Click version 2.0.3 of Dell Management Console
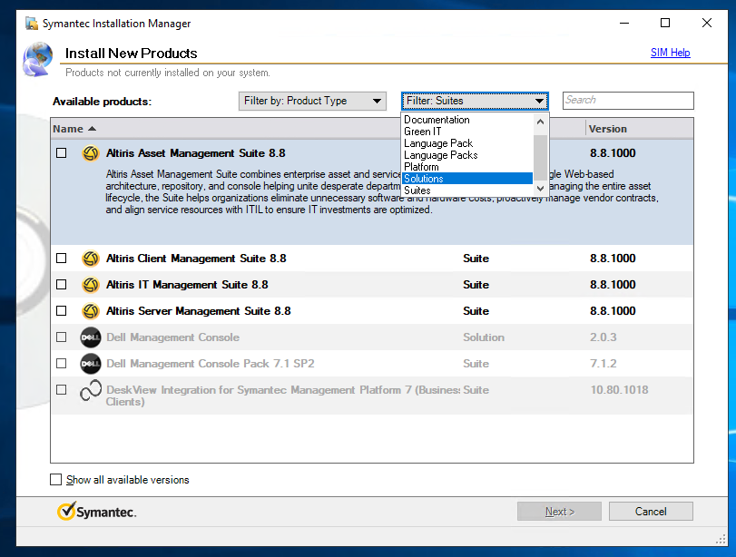This screenshot has height=557, width=736. pyautogui.click(x=604, y=337)
